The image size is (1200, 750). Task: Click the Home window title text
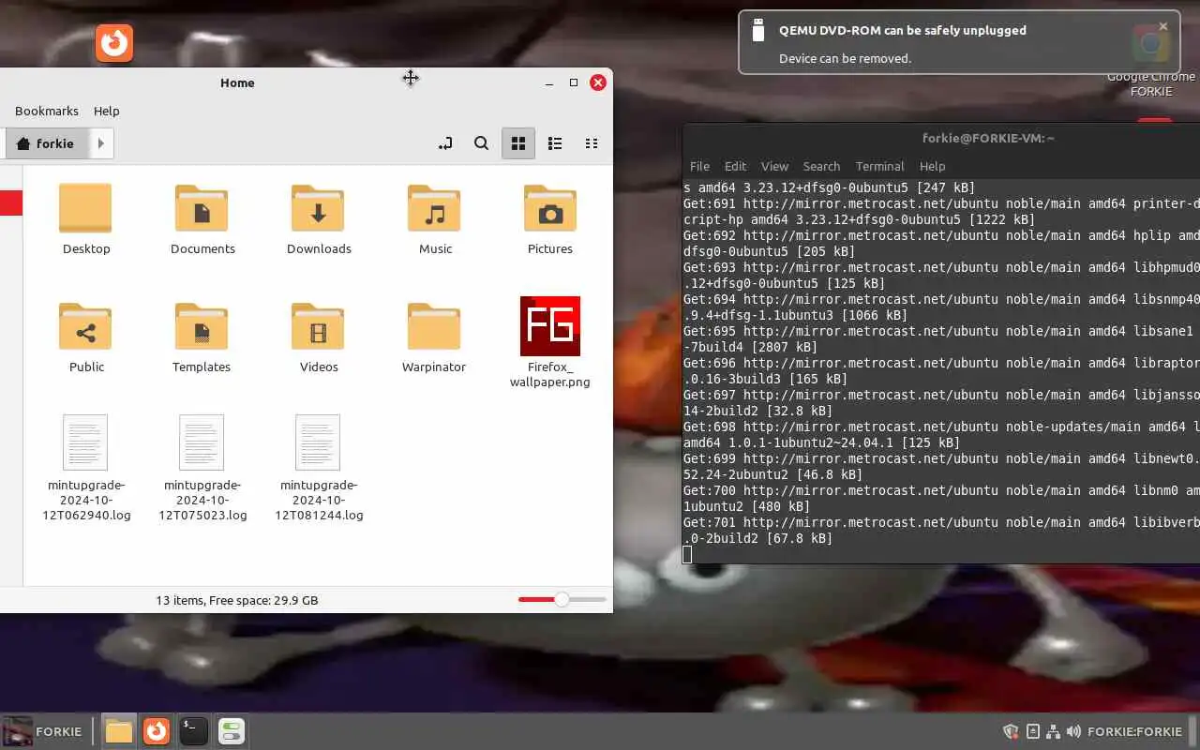tap(237, 82)
